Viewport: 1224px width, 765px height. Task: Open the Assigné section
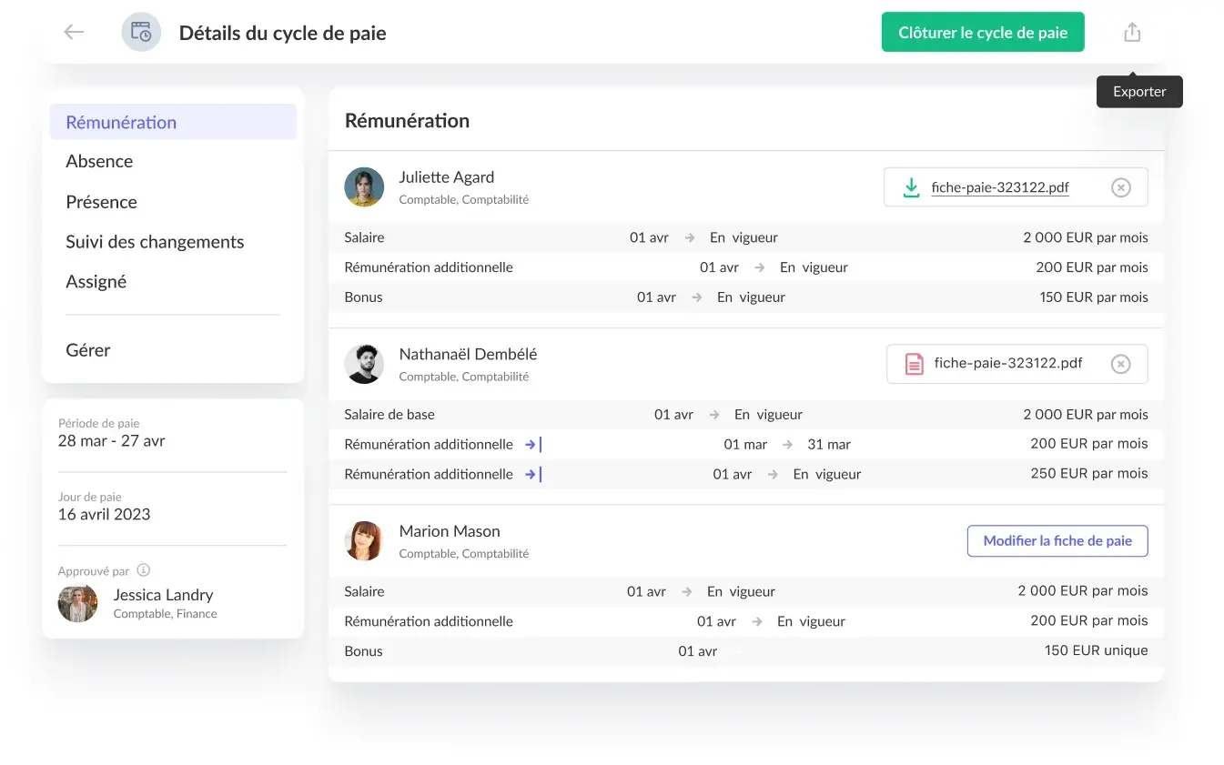96,282
